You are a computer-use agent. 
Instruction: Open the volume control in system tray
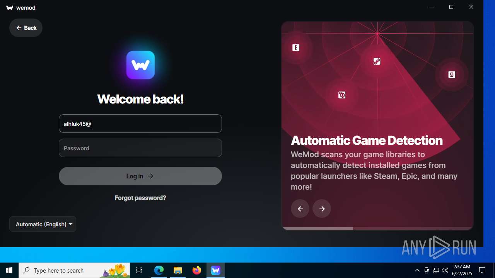tap(445, 270)
